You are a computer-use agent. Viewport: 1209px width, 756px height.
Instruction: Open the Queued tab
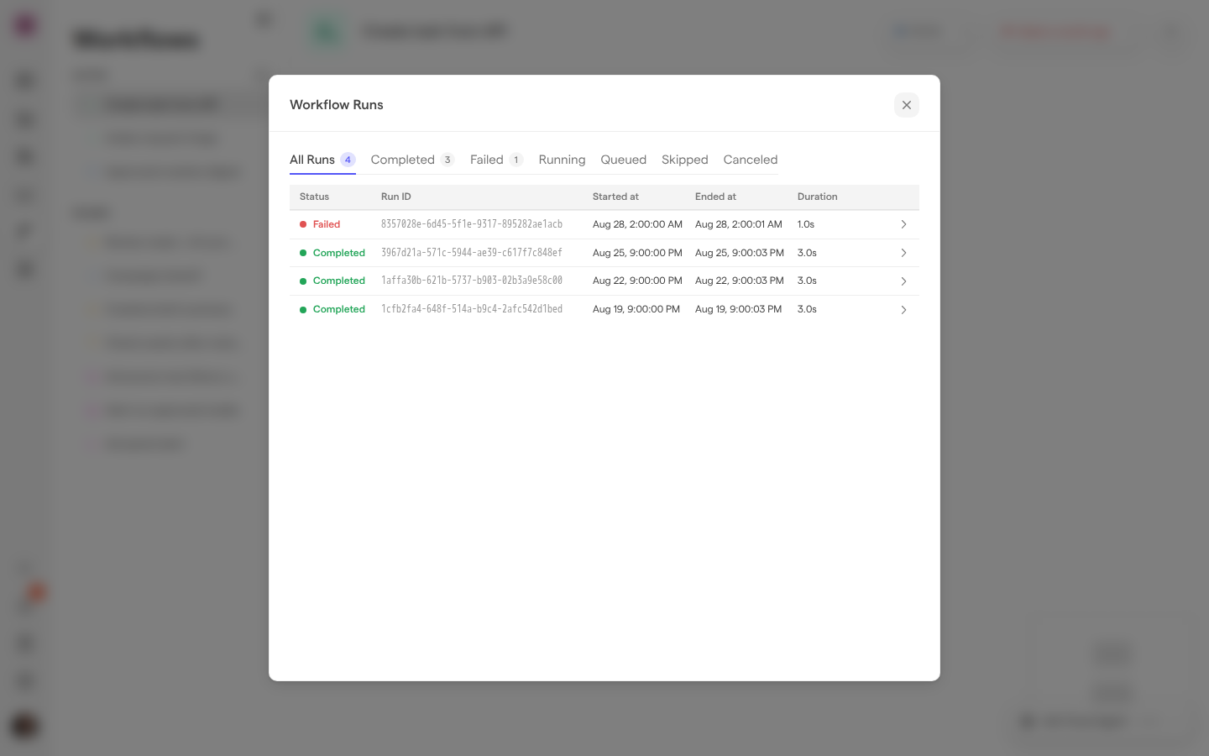(x=623, y=160)
